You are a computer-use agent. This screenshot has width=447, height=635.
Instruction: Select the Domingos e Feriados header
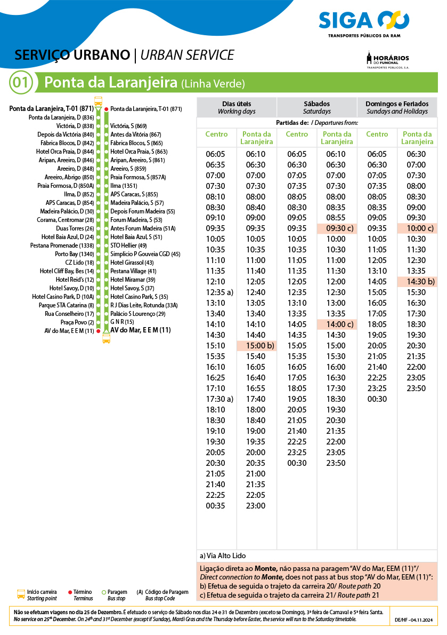397,107
